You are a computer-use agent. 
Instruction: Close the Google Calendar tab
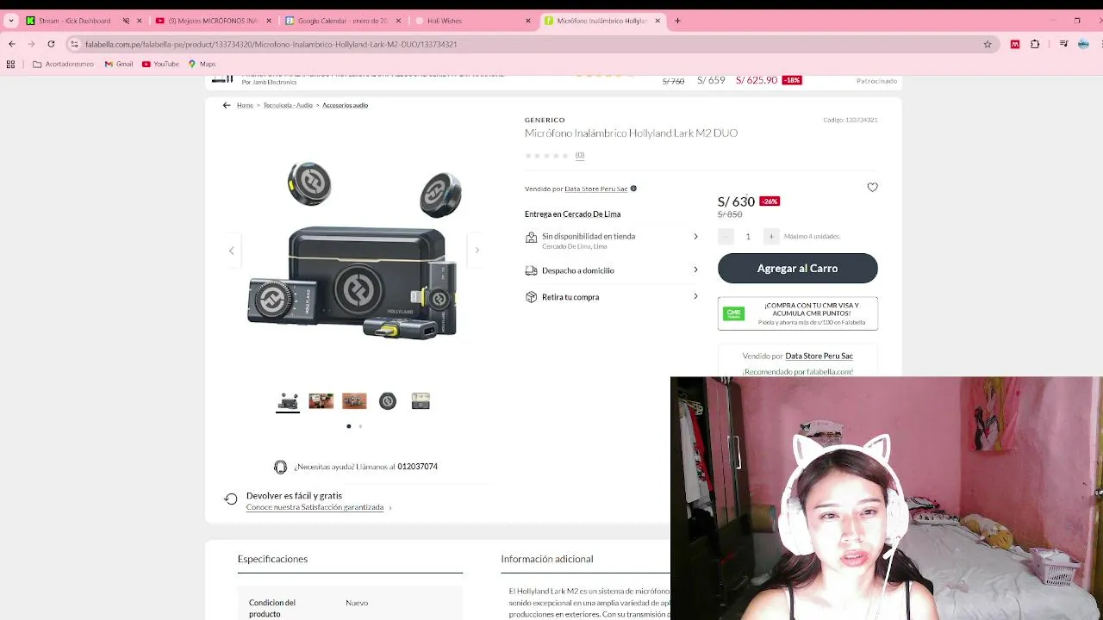[x=399, y=21]
